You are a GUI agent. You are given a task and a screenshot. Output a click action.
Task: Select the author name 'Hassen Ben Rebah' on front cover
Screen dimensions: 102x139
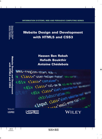tap(53, 56)
